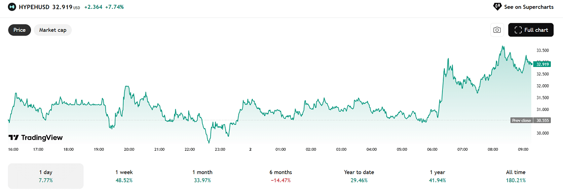This screenshot has height=191, width=563.
Task: Click the camera snapshot icon
Action: 497,30
